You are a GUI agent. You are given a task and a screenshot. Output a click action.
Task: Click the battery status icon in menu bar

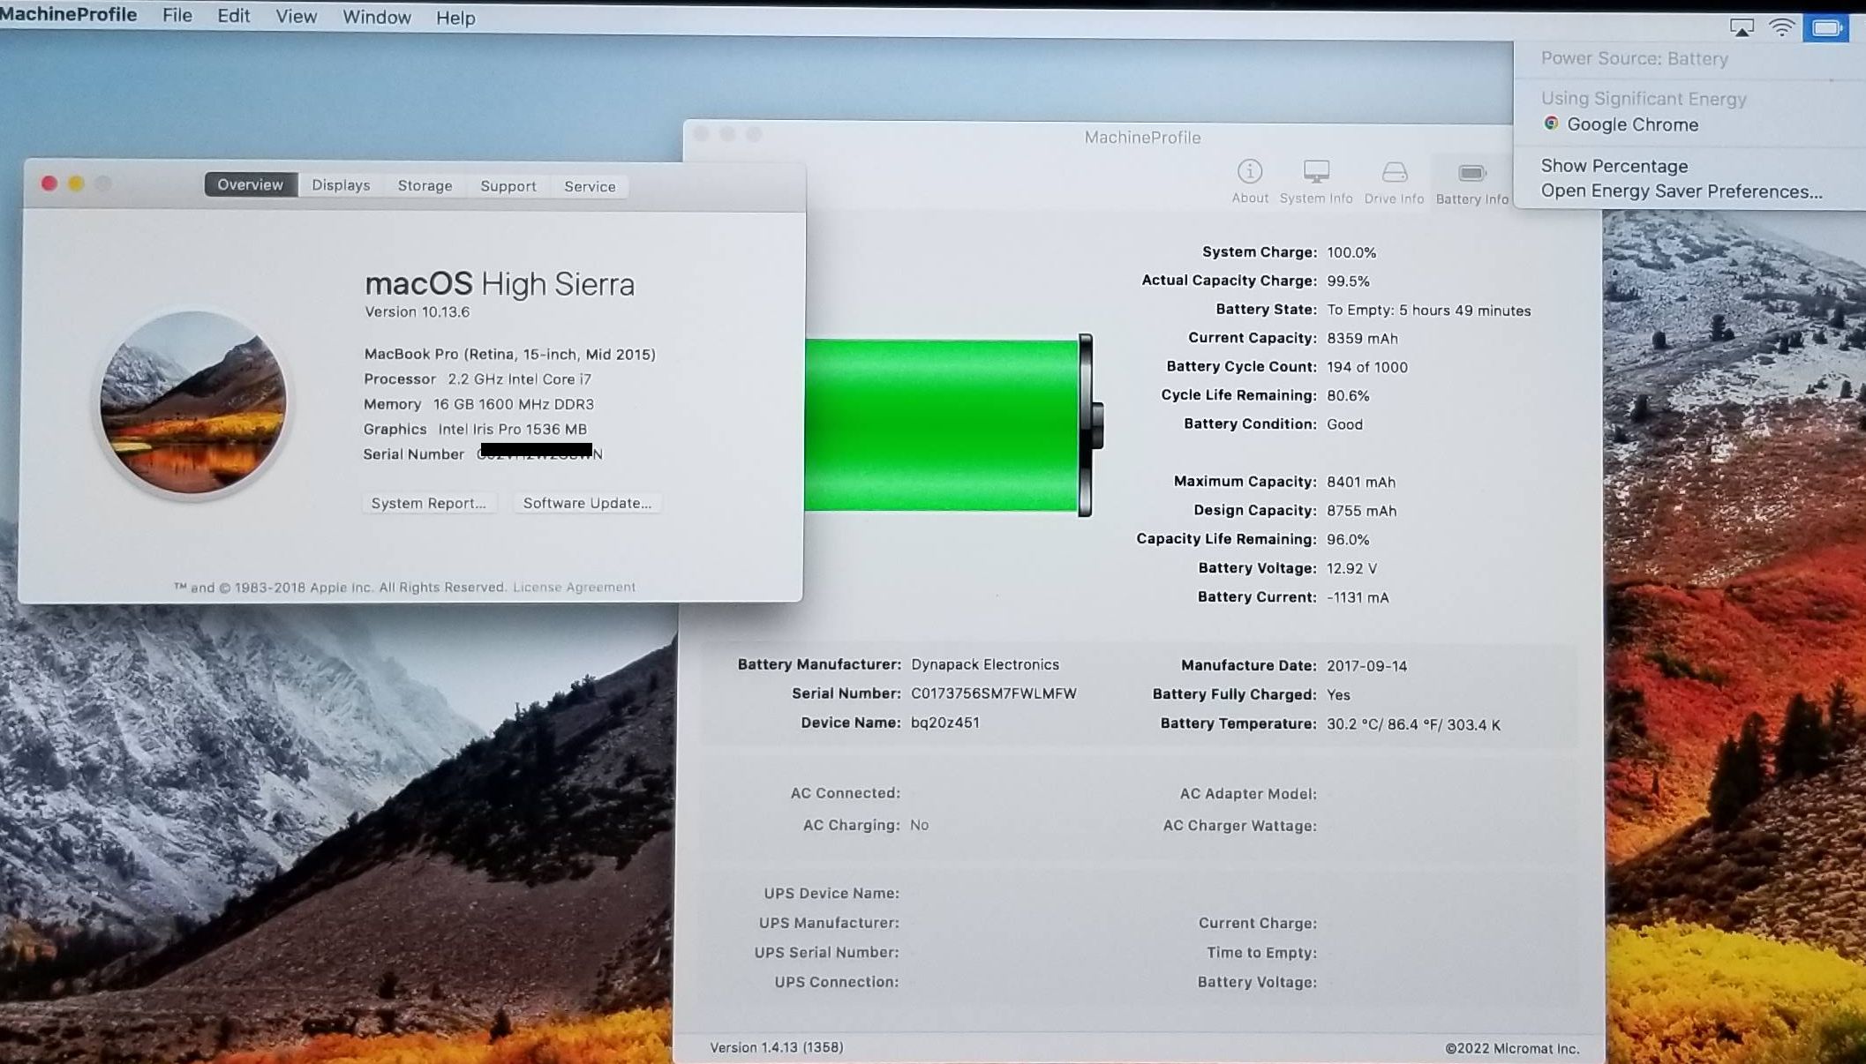click(1825, 28)
